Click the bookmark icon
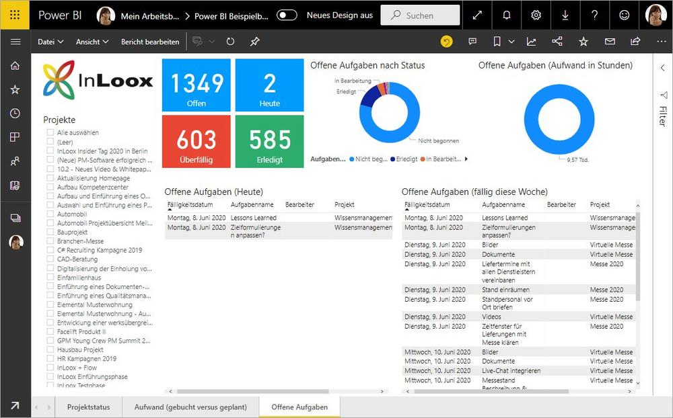This screenshot has height=418, width=673. (497, 42)
